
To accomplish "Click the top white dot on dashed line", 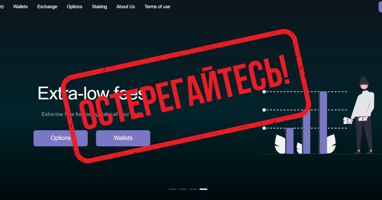I will click(264, 92).
